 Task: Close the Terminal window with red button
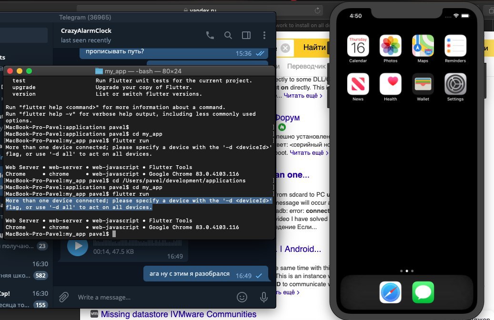click(10, 71)
